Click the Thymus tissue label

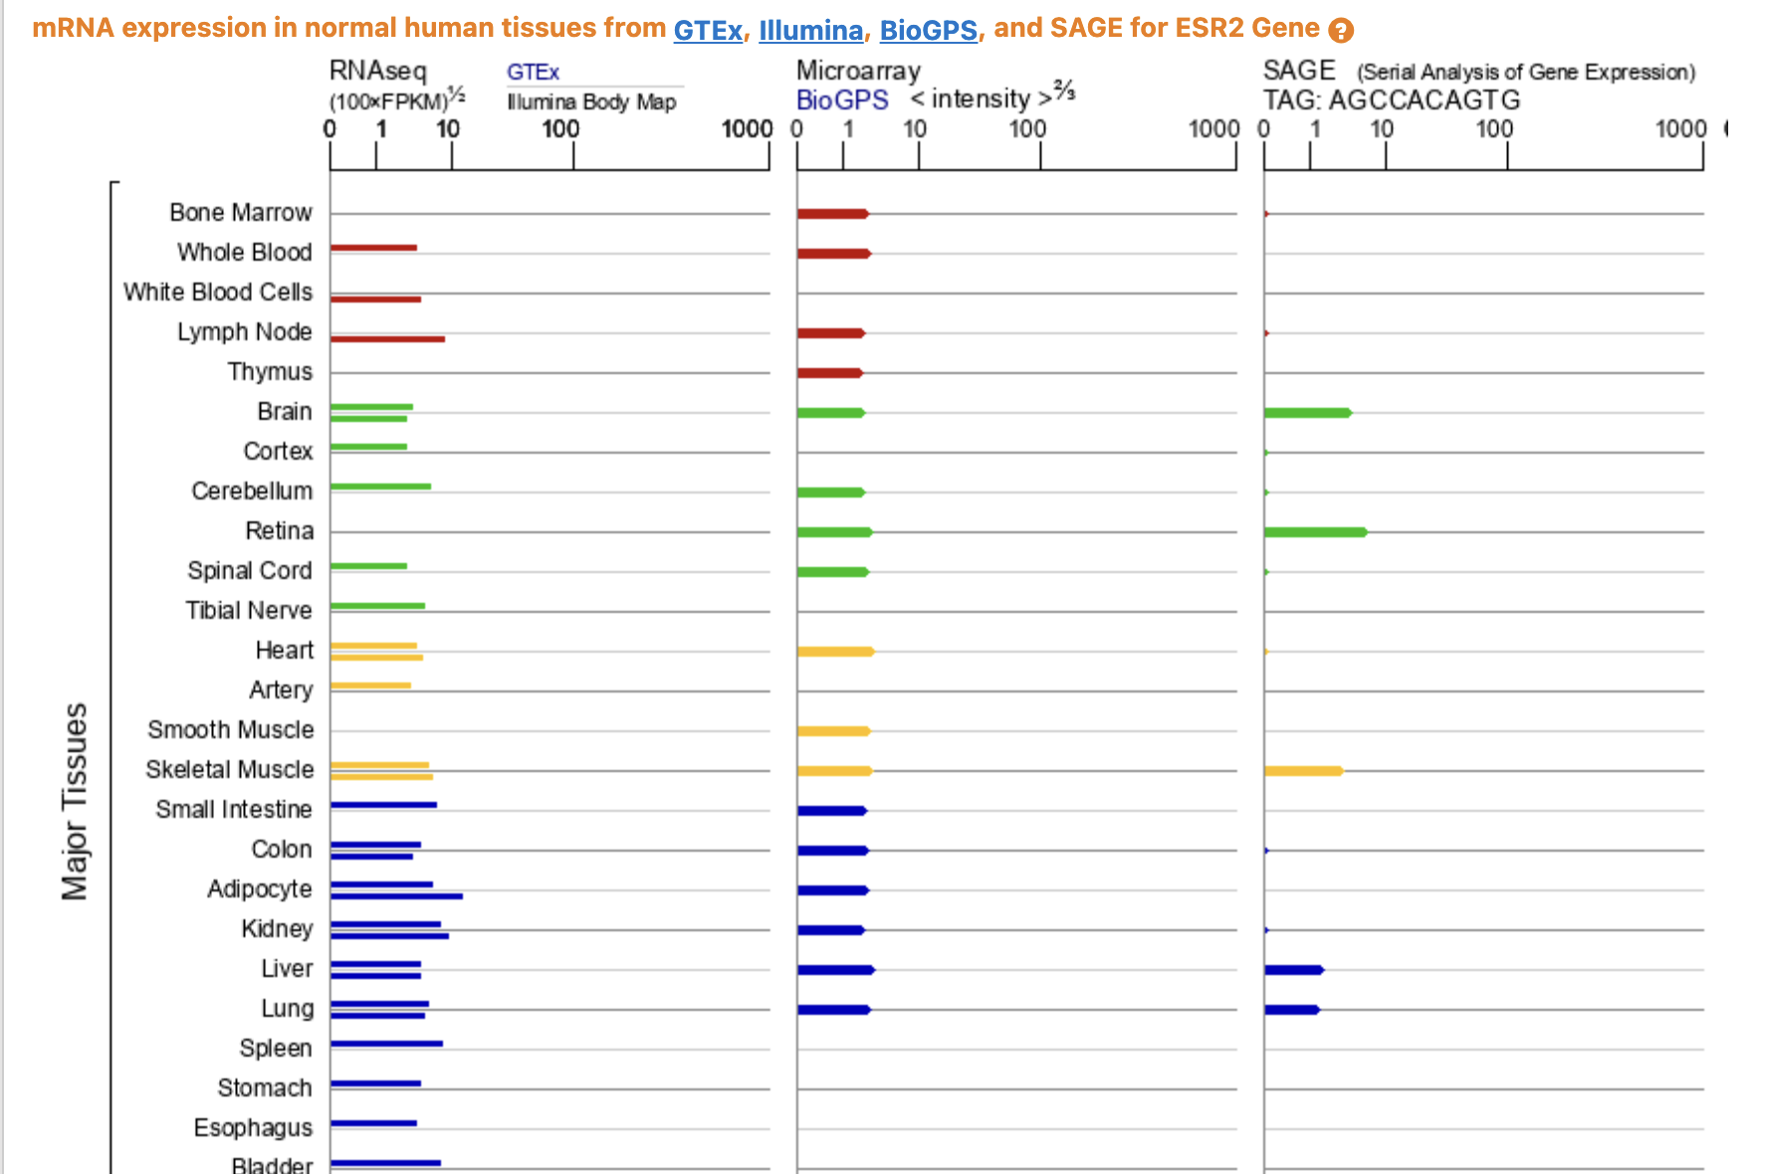[270, 372]
